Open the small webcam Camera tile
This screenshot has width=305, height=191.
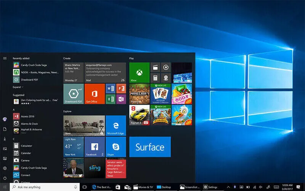166,78
